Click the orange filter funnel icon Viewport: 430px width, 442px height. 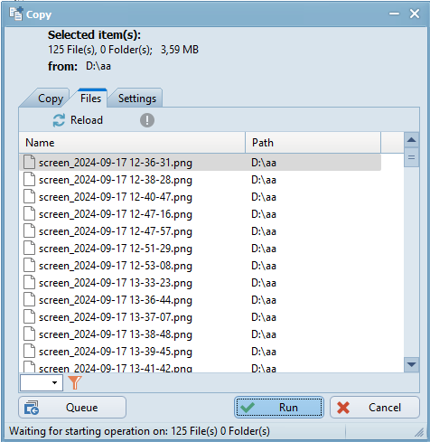click(x=74, y=382)
